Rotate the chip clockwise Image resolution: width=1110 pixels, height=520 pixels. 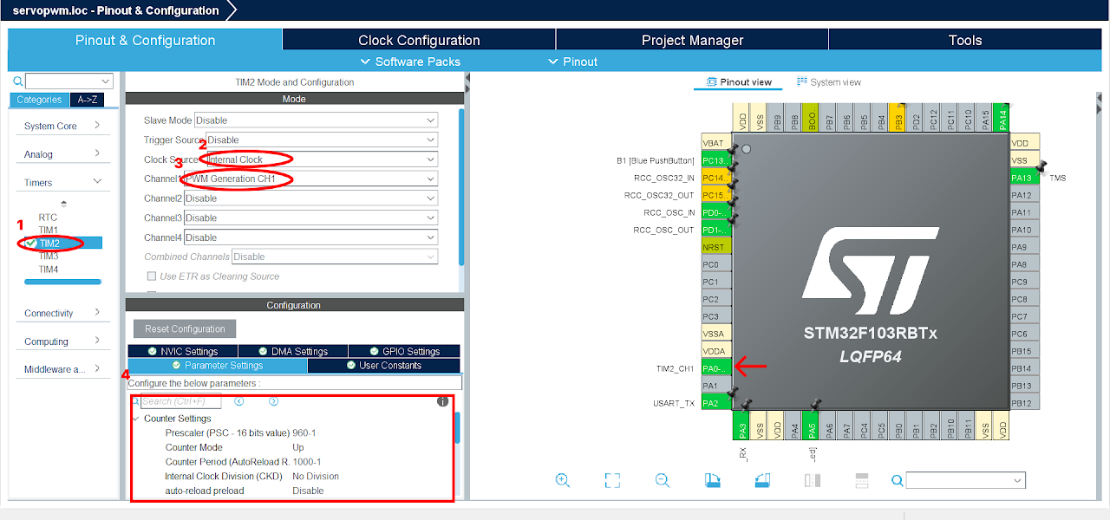(713, 480)
